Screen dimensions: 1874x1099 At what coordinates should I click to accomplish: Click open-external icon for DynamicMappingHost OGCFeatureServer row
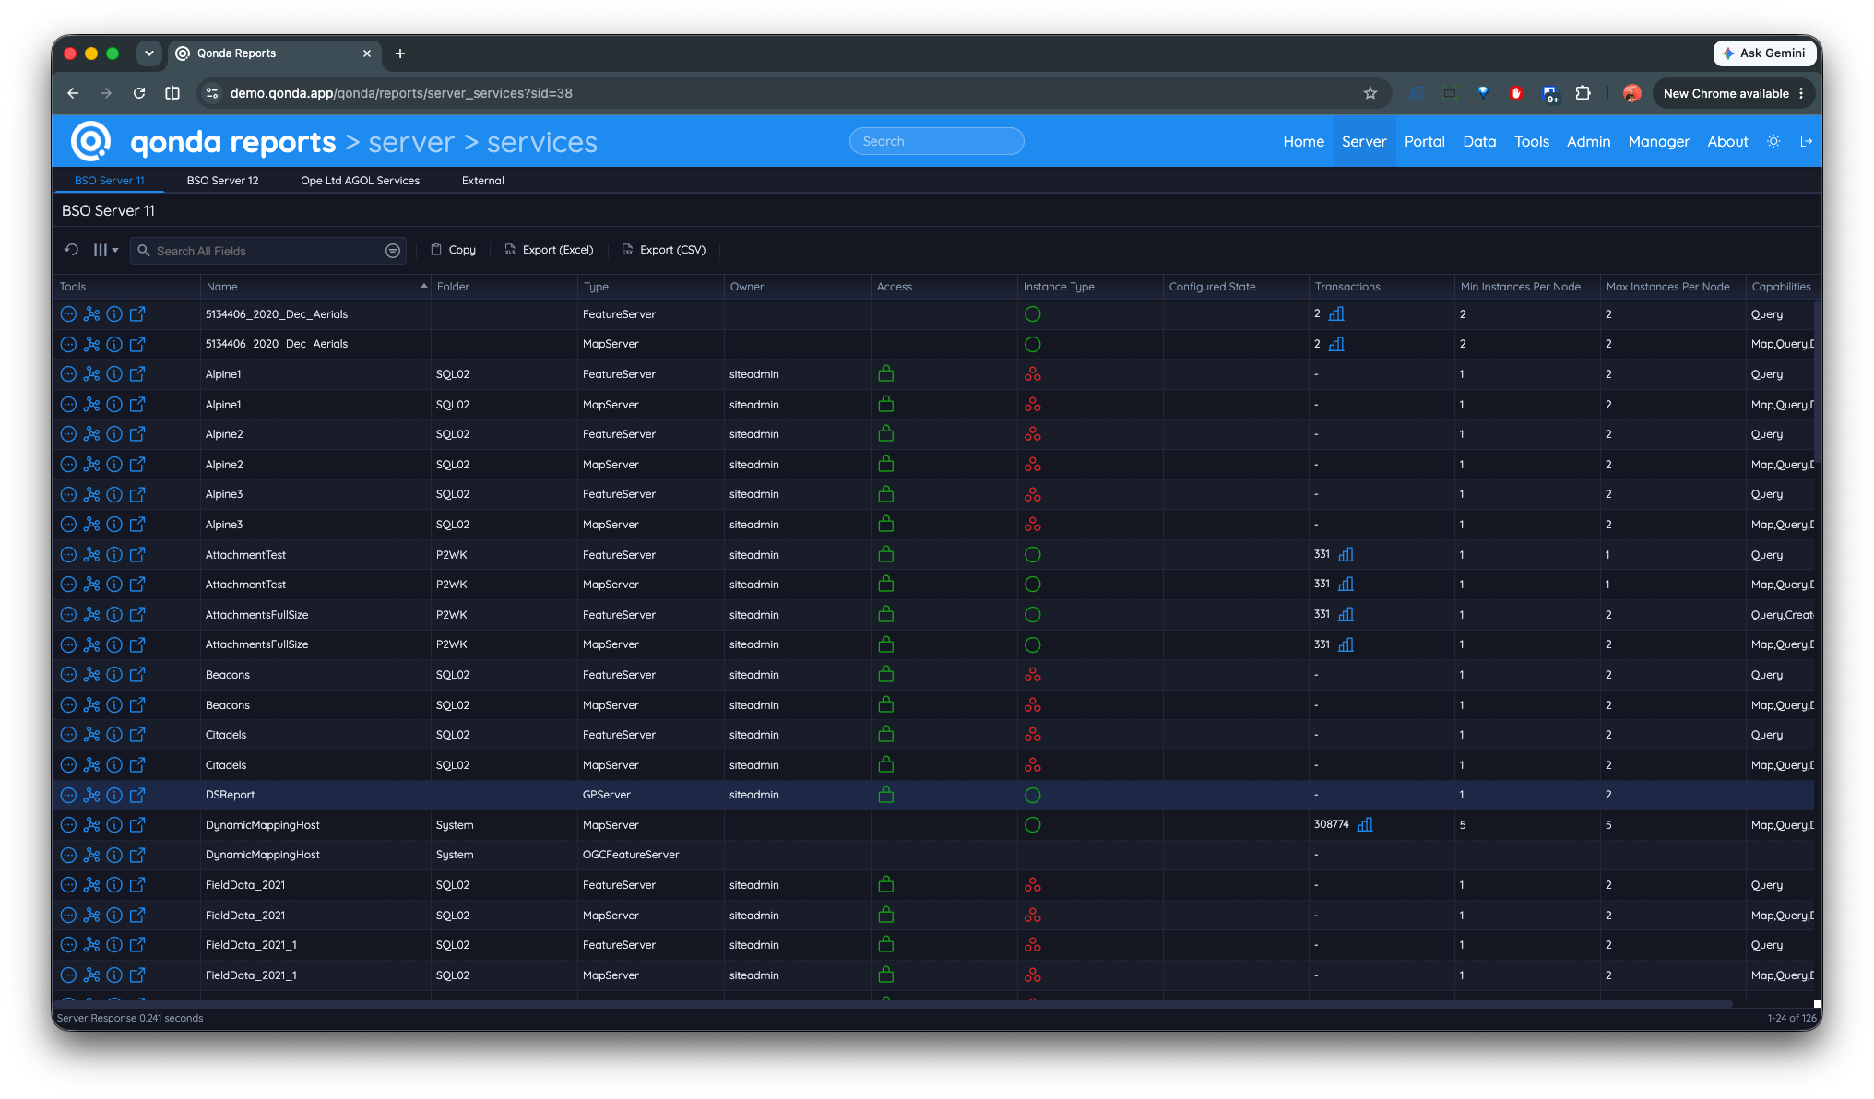(137, 855)
